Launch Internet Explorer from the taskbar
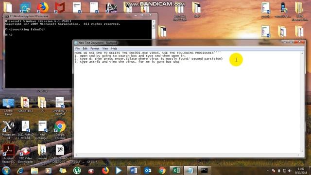This screenshot has height=175, width=311. click(x=20, y=171)
